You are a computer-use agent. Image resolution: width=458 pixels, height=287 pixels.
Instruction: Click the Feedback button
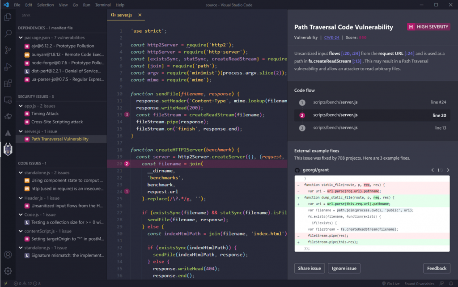click(x=437, y=268)
